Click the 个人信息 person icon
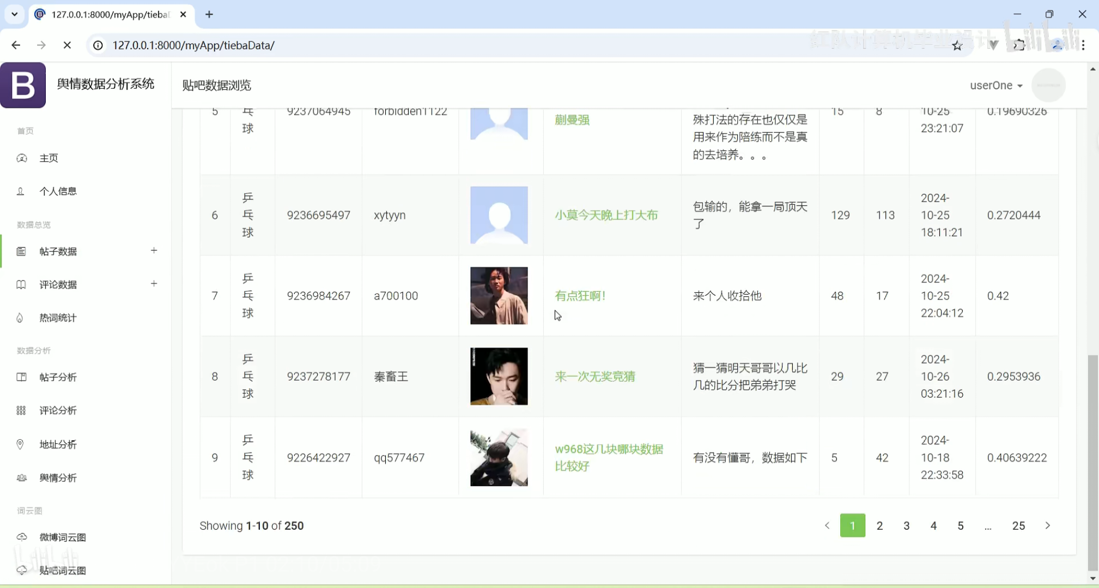Screen dimensions: 1099x588 pyautogui.click(x=21, y=191)
